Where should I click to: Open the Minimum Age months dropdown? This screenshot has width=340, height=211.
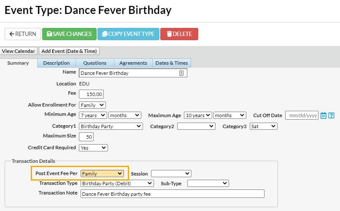point(125,115)
